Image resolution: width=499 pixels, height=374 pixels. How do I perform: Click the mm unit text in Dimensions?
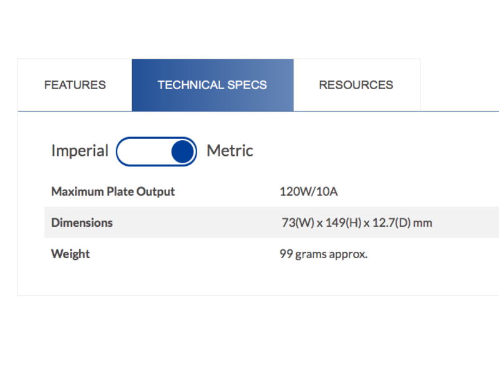(423, 223)
